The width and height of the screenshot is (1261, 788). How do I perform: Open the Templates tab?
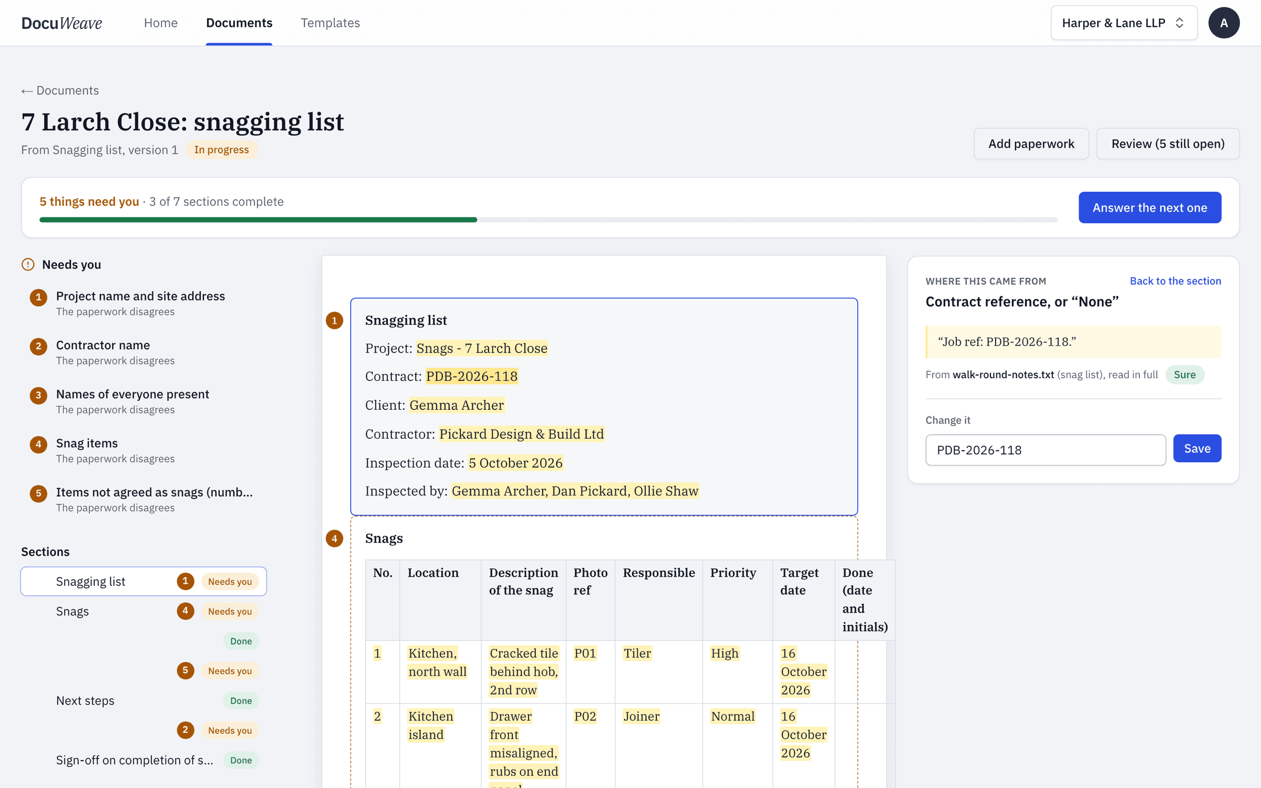click(330, 23)
